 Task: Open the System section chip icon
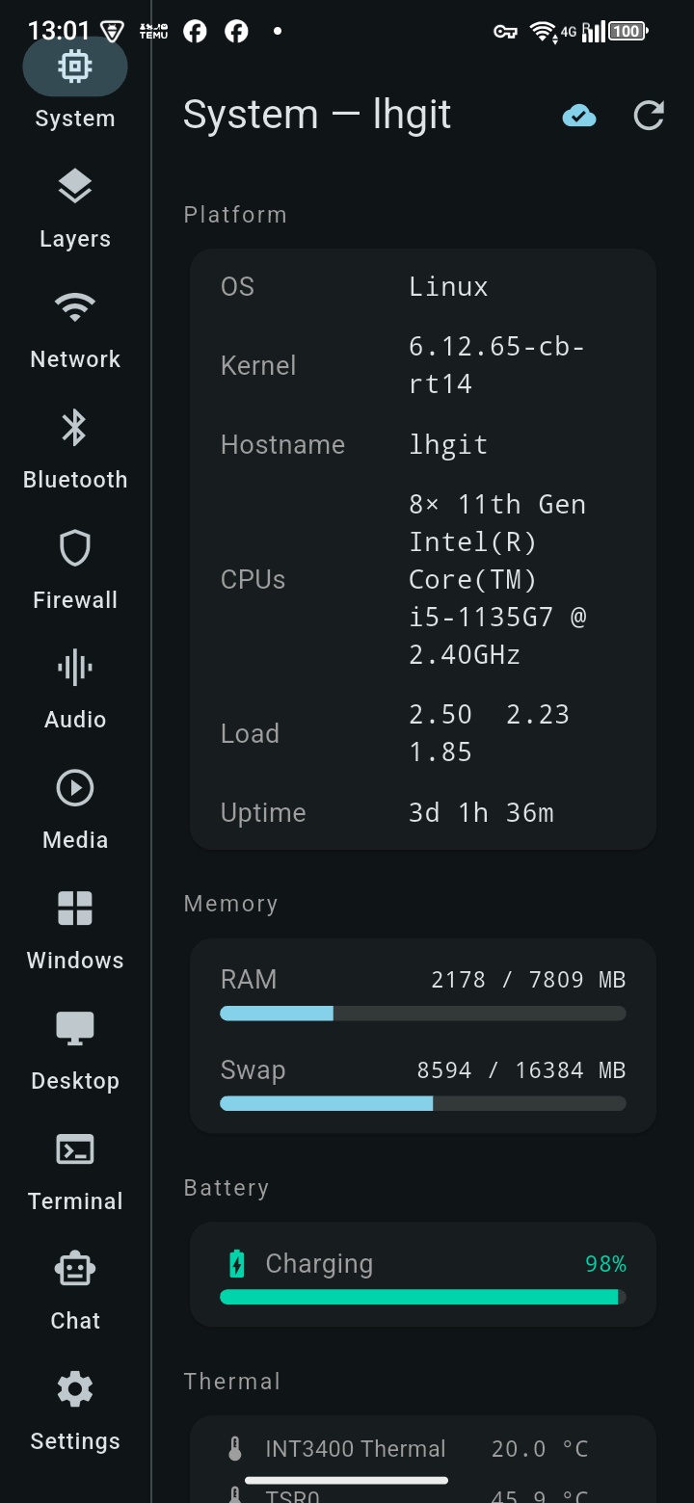[x=75, y=66]
